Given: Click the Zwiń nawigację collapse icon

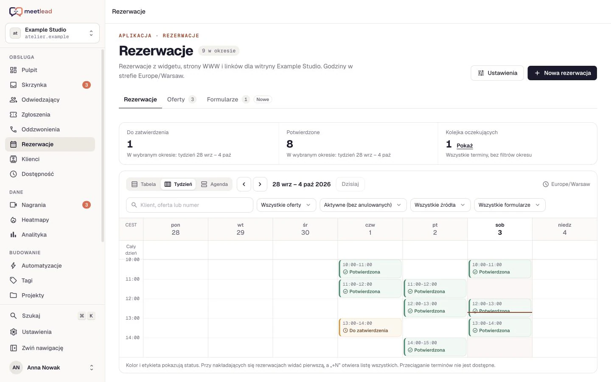Looking at the screenshot, I should 14,348.
